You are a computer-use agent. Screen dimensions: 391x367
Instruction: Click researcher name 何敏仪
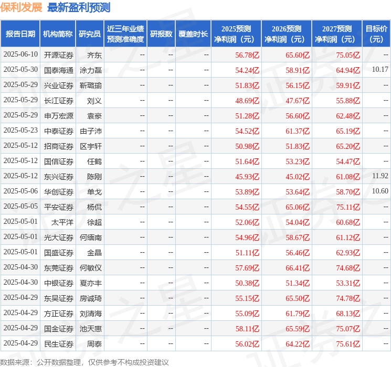click(x=91, y=268)
